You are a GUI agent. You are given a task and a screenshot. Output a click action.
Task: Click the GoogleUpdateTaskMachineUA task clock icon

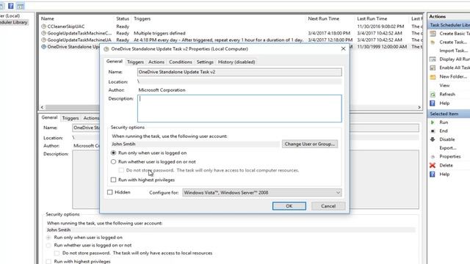(44, 40)
